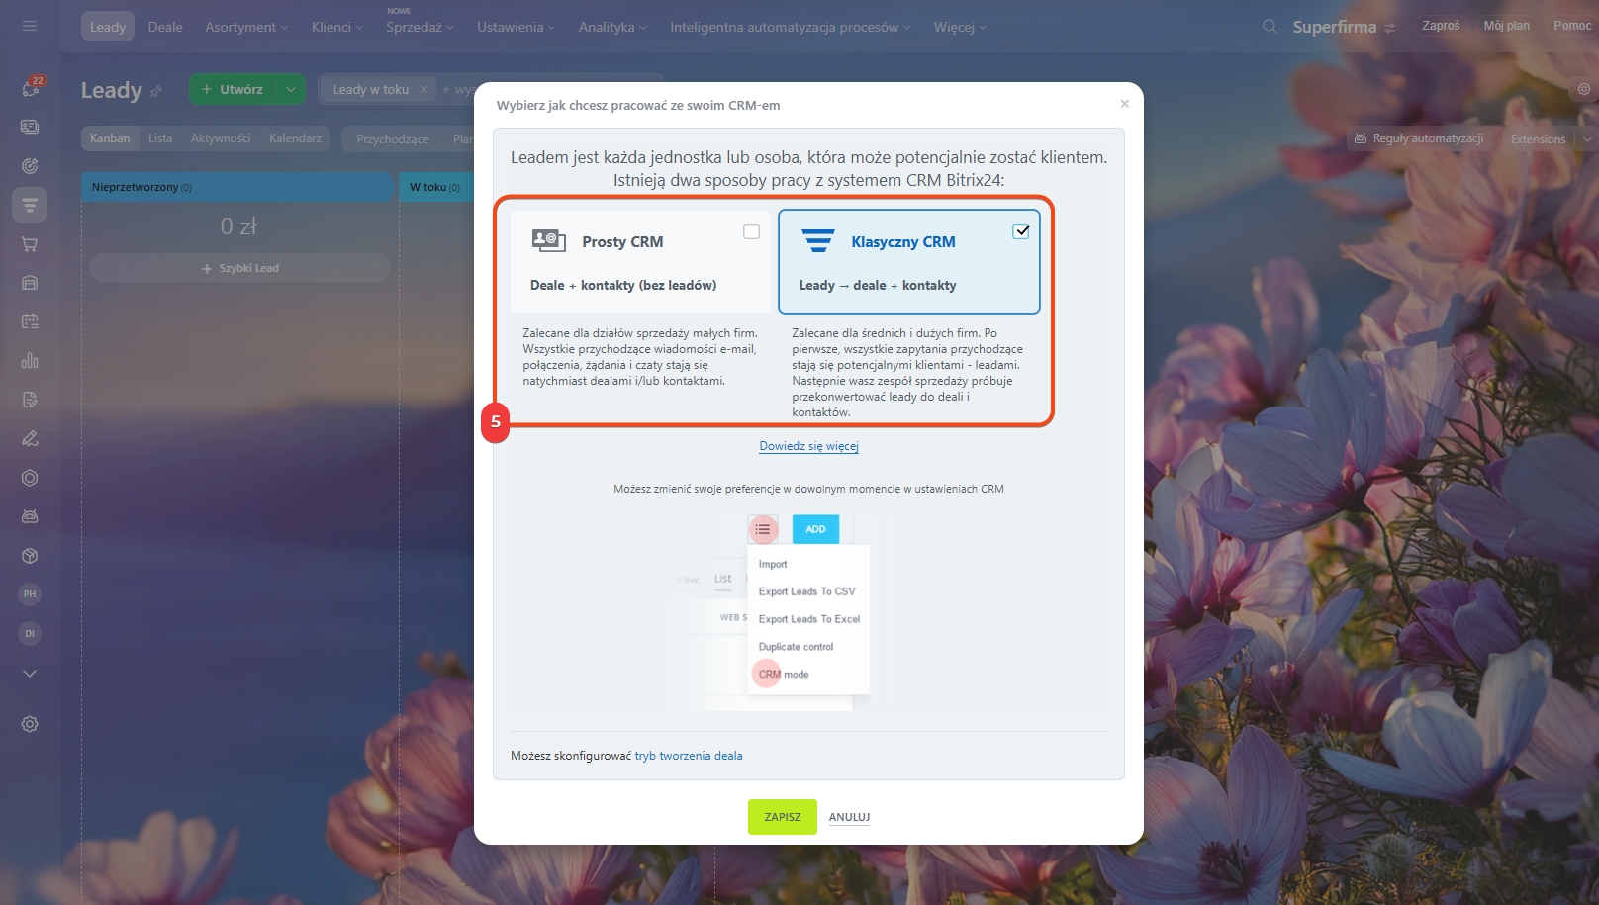Viewport: 1599px width, 905px height.
Task: Check the Prosty CRM checkbox
Action: click(751, 231)
